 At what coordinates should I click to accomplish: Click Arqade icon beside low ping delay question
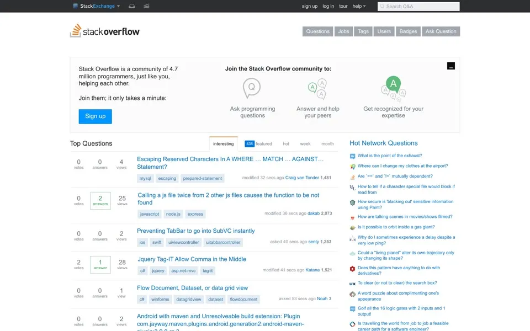click(353, 238)
